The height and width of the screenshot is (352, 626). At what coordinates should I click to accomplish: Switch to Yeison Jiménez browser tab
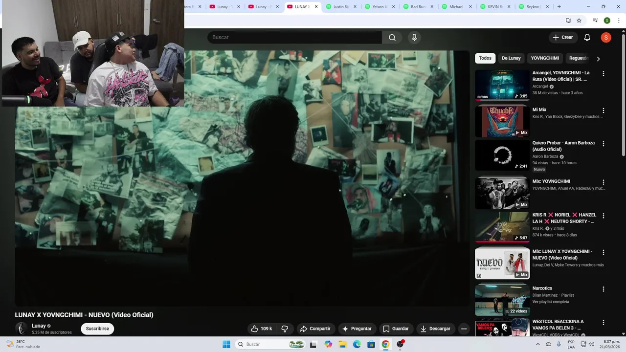point(380,7)
